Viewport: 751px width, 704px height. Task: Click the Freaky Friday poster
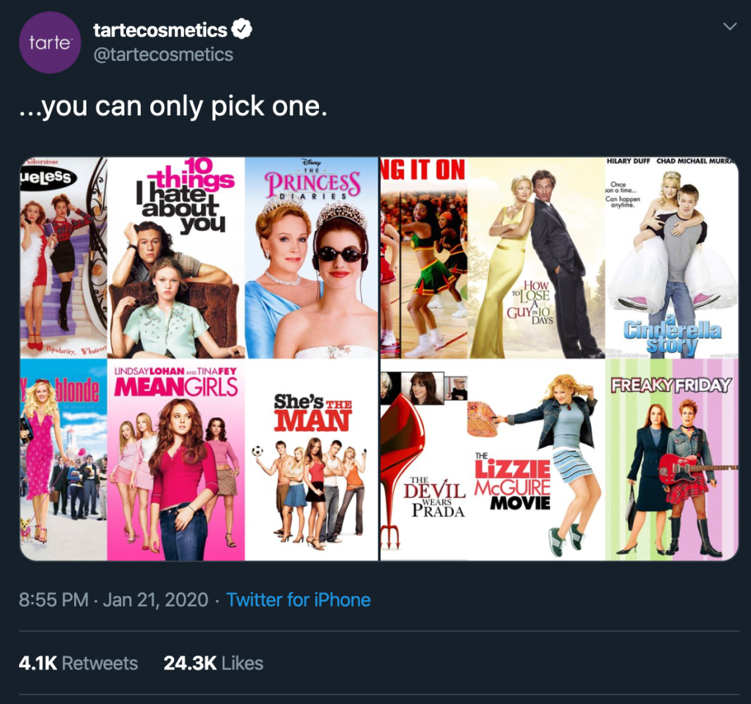click(672, 462)
